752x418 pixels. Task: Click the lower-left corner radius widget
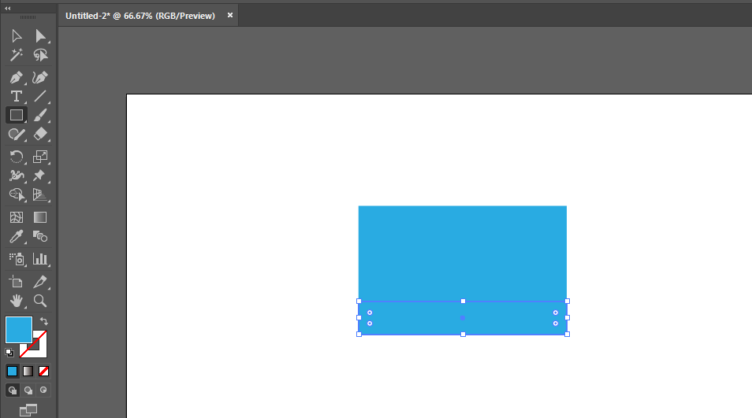click(x=370, y=324)
